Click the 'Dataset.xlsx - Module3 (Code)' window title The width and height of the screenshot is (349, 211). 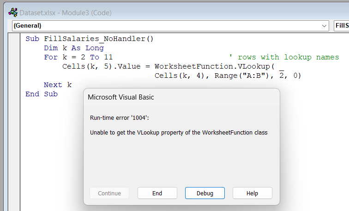(66, 12)
